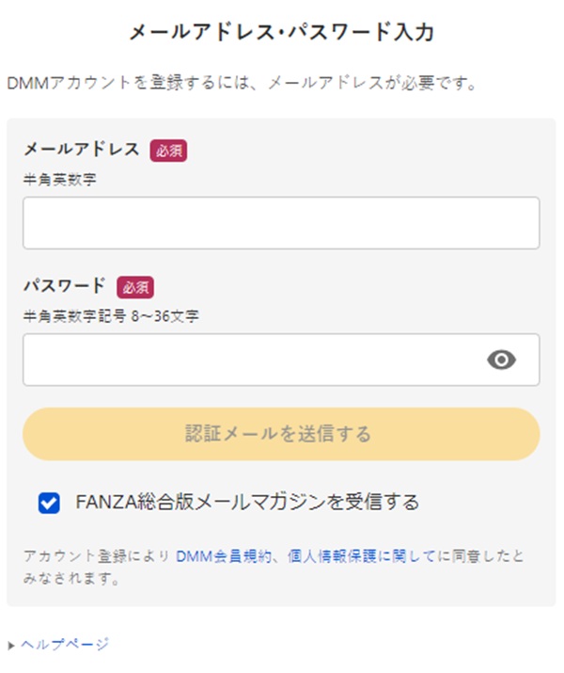Click the FANZA総合版メールマガジンを受信する label text
This screenshot has width=564, height=673.
point(247,502)
